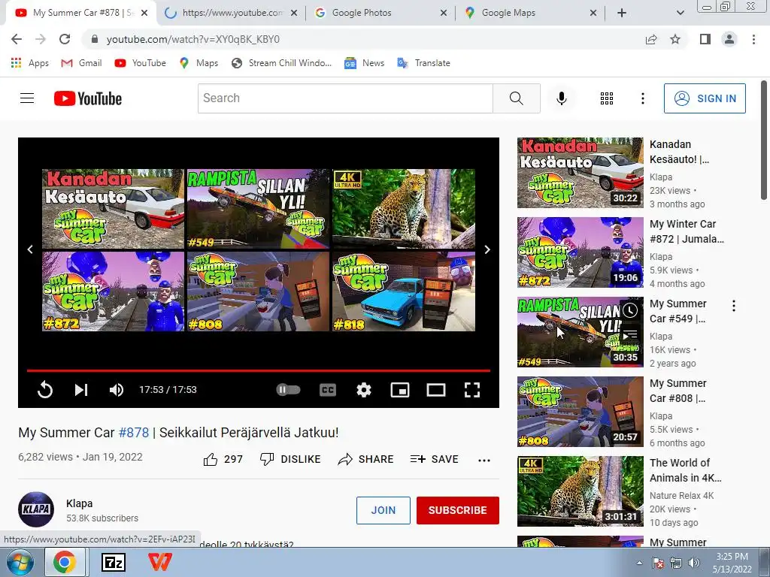This screenshot has height=577, width=770.
Task: Click the SHARE button
Action: [x=366, y=459]
